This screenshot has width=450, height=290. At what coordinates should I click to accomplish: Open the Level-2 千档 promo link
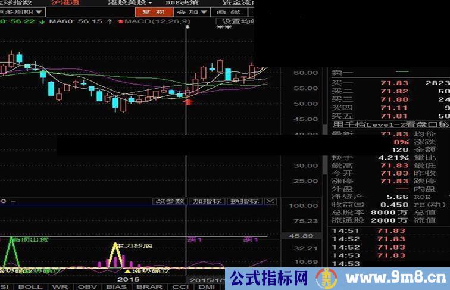[x=386, y=124]
